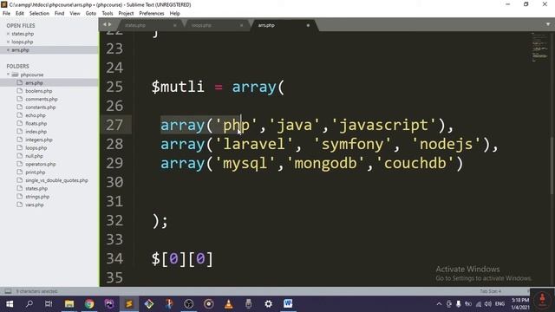
Task: Open OBS Studio from taskbar
Action: tap(189, 304)
